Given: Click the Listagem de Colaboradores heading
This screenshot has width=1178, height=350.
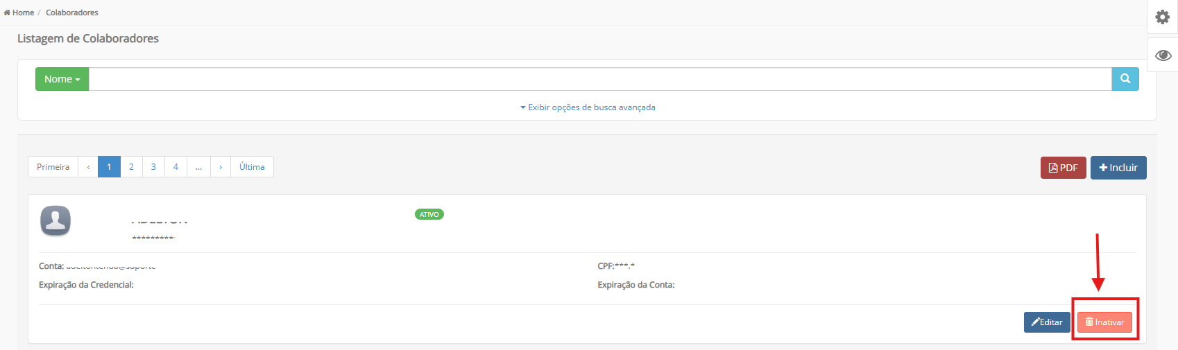Looking at the screenshot, I should tap(88, 39).
